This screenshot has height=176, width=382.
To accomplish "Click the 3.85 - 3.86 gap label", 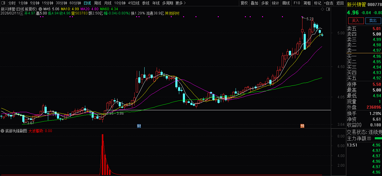I will (x=115, y=113).
